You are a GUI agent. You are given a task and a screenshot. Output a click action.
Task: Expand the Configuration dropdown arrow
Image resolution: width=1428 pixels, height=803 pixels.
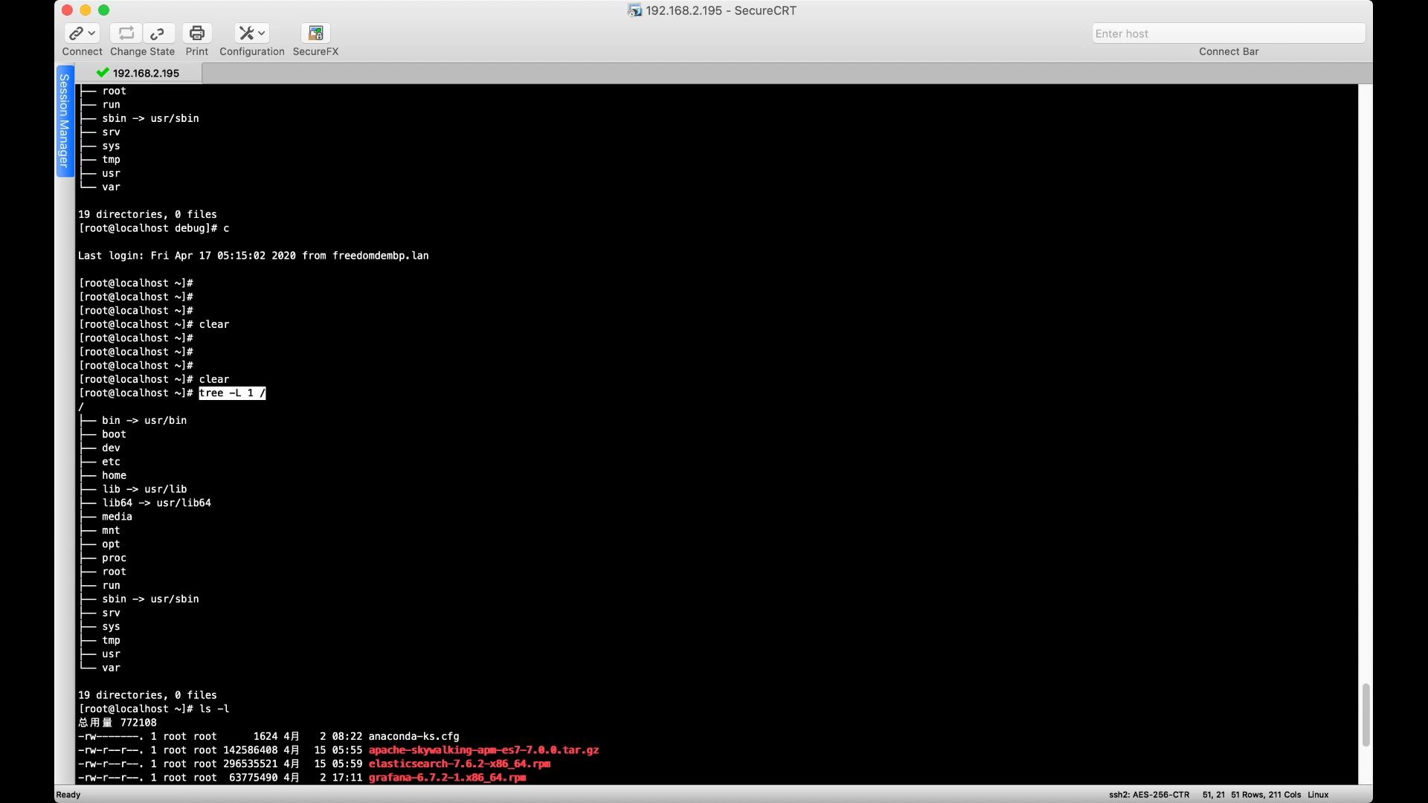point(262,33)
